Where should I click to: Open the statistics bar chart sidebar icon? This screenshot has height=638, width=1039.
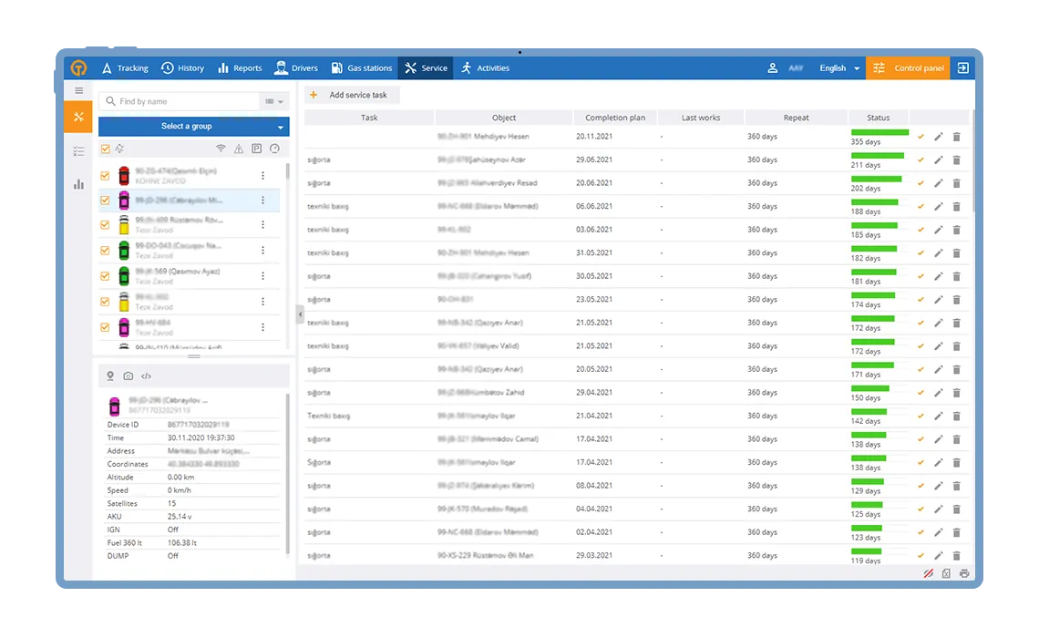78,184
